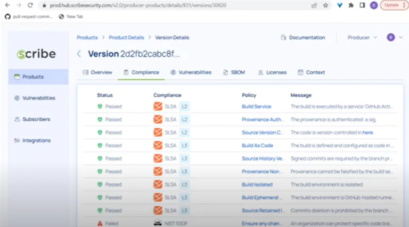The image size is (409, 227).
Task: Click the Compliance column header
Action: coord(167,95)
